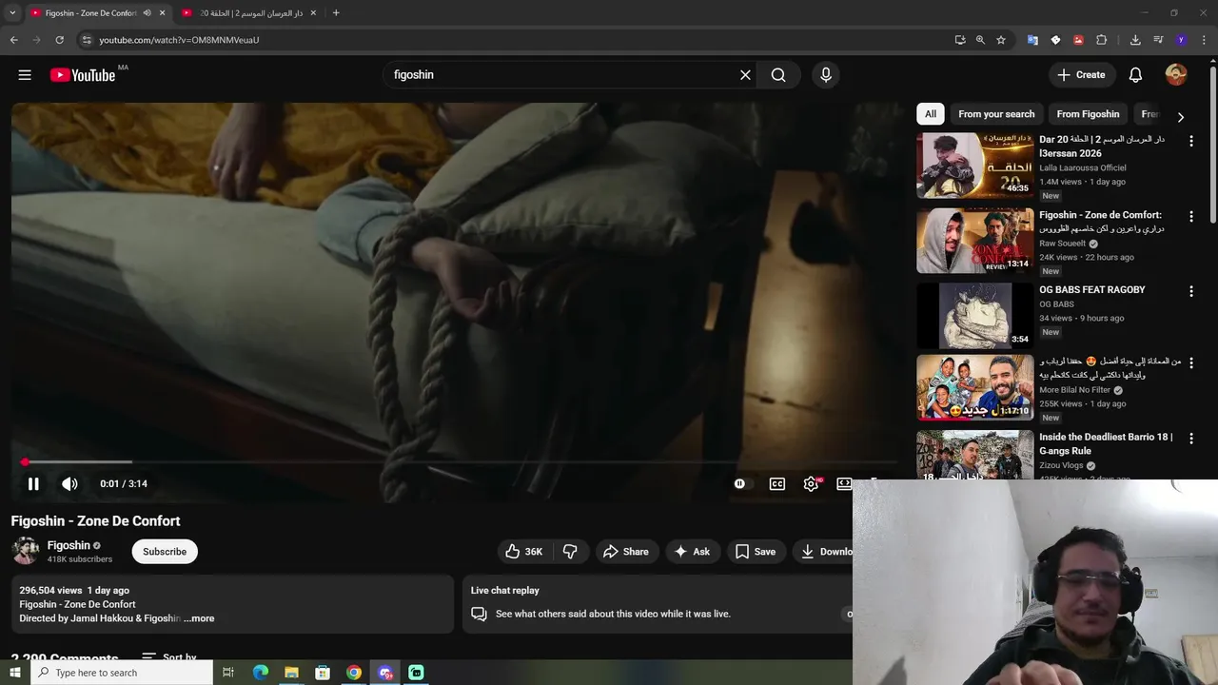Viewport: 1218px width, 685px height.
Task: Bookmark this page with the star
Action: (1001, 40)
